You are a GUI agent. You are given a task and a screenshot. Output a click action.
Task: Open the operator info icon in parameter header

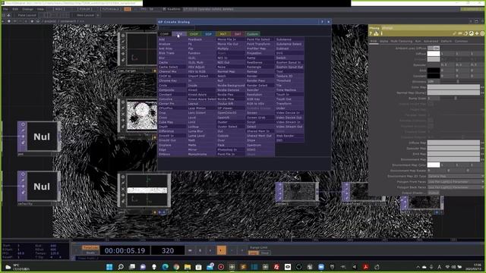pos(381,33)
